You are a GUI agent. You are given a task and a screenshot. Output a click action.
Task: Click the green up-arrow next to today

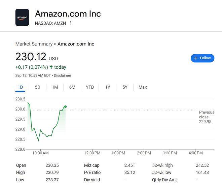pos(51,67)
